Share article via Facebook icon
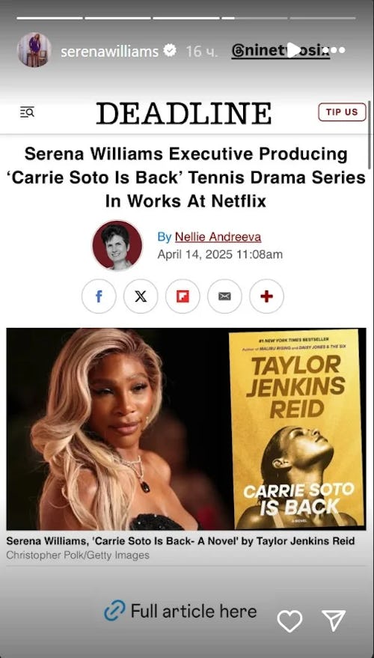This screenshot has height=658, width=374. pyautogui.click(x=99, y=296)
